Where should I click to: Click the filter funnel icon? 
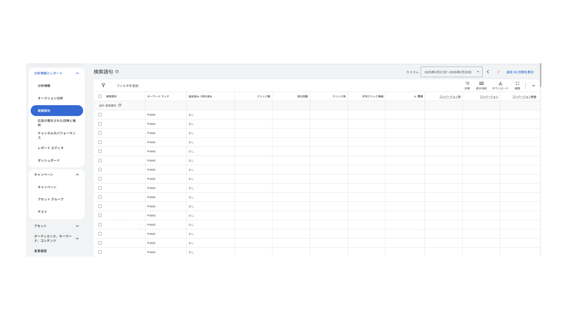coord(103,85)
